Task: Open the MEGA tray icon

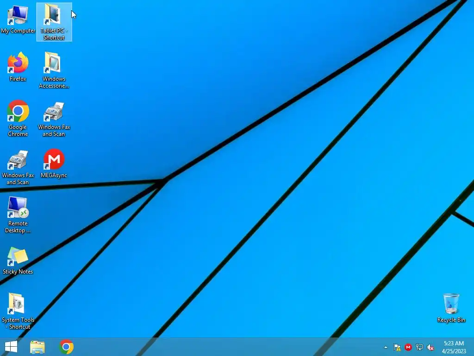Action: pos(408,347)
